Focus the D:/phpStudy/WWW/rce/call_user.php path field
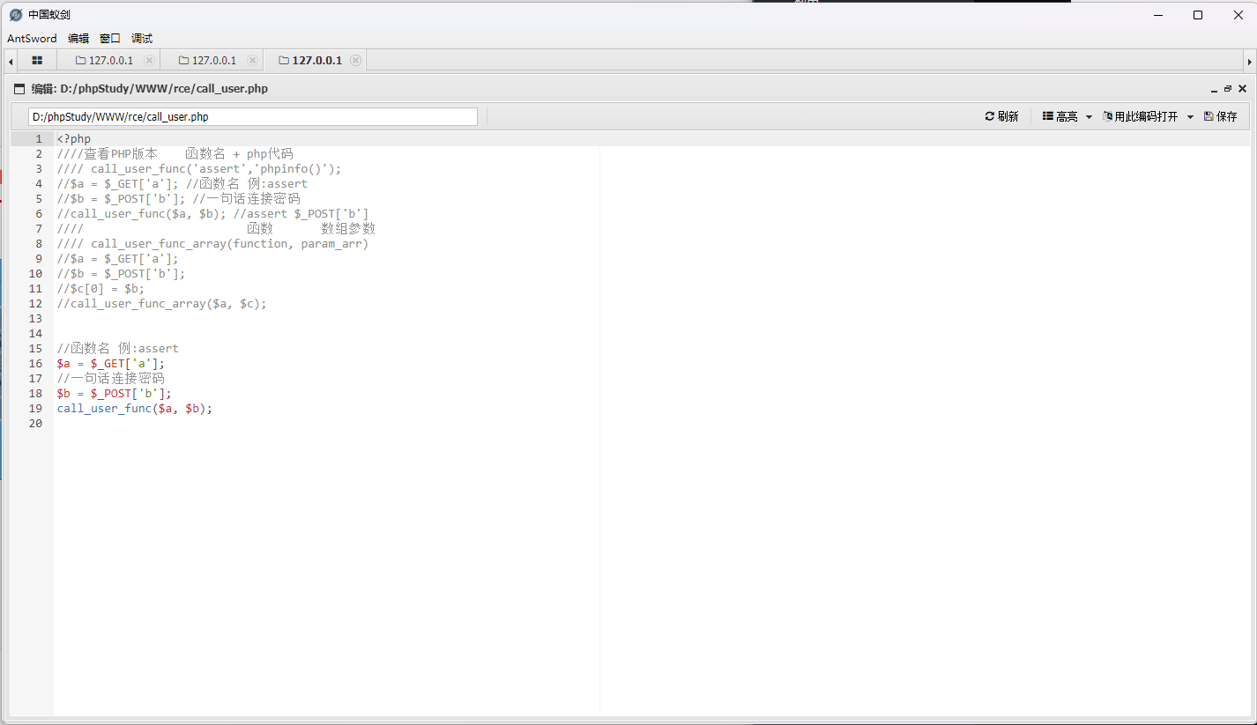The image size is (1257, 725). 253,116
